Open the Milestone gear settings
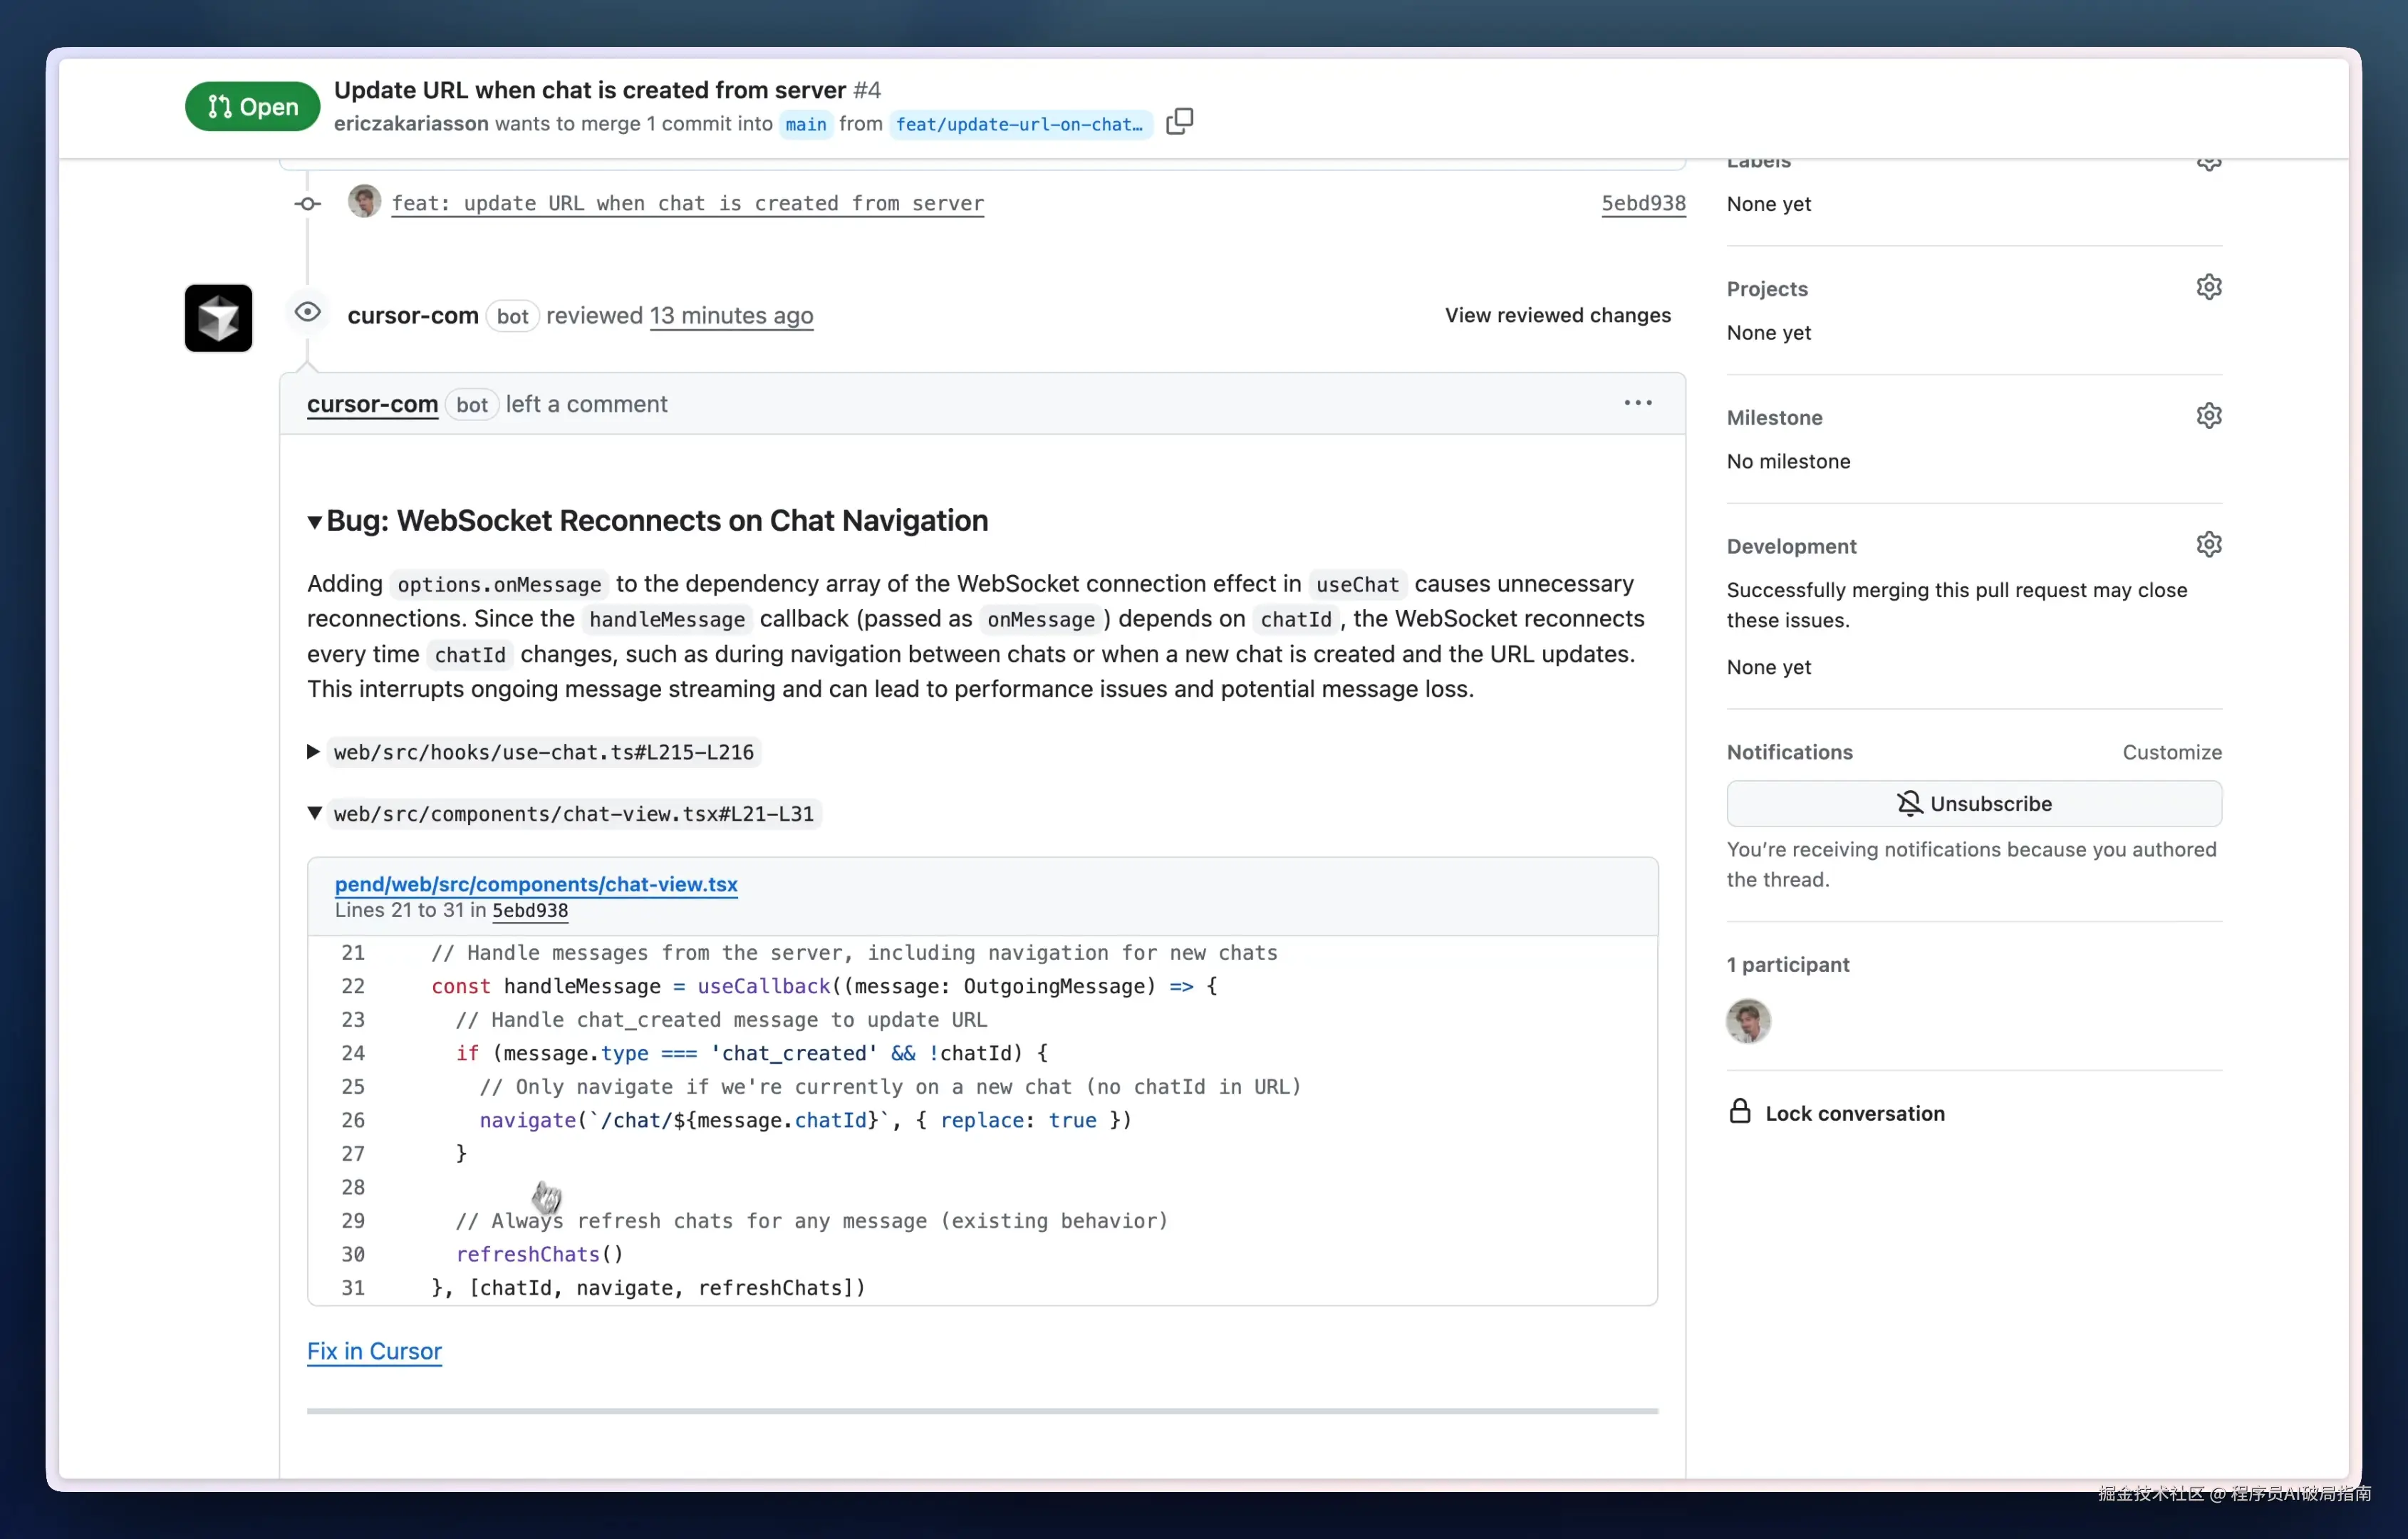Image resolution: width=2408 pixels, height=1539 pixels. coord(2208,416)
